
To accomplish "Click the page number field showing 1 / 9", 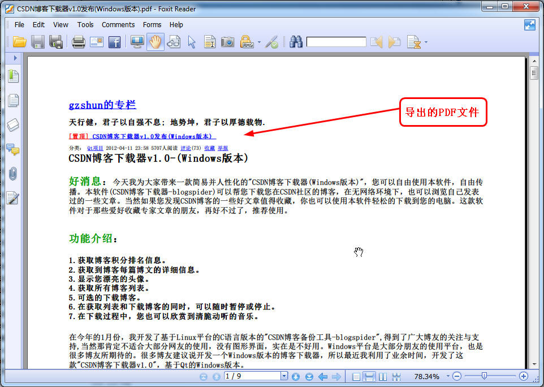I will [252, 376].
